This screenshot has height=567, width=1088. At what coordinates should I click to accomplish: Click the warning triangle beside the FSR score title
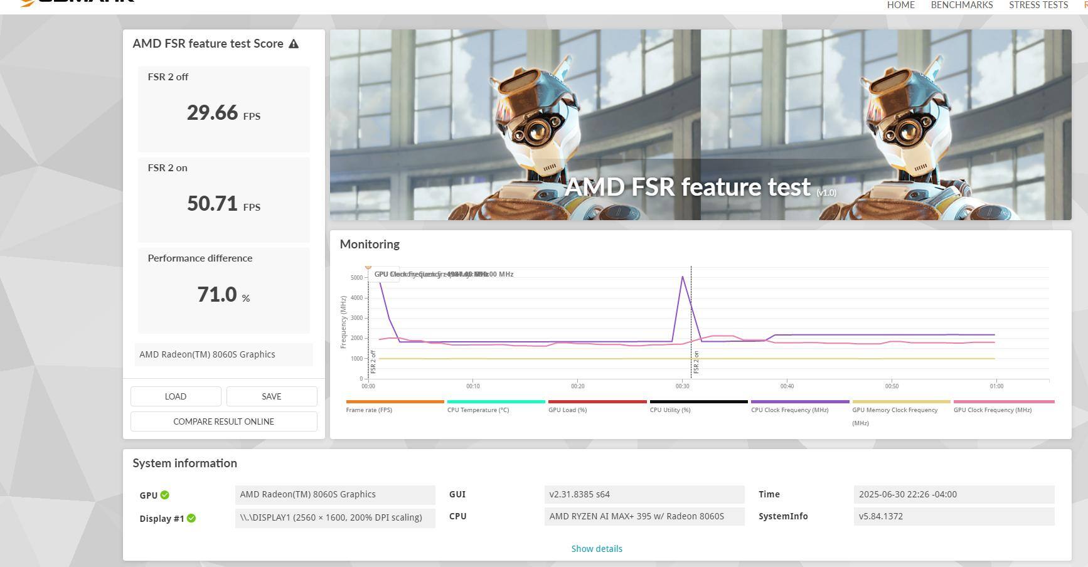[294, 44]
